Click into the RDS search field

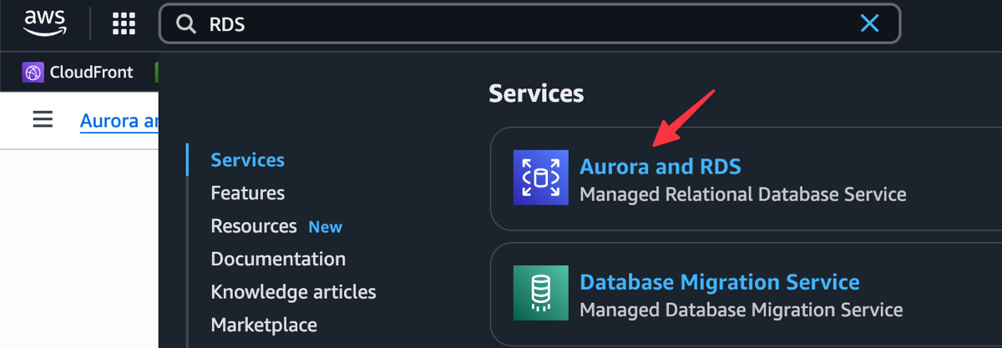(529, 23)
